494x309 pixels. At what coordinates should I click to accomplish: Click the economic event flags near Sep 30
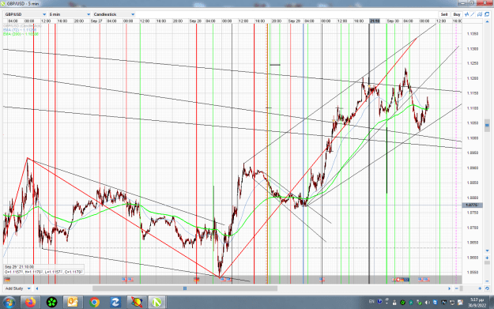click(401, 280)
